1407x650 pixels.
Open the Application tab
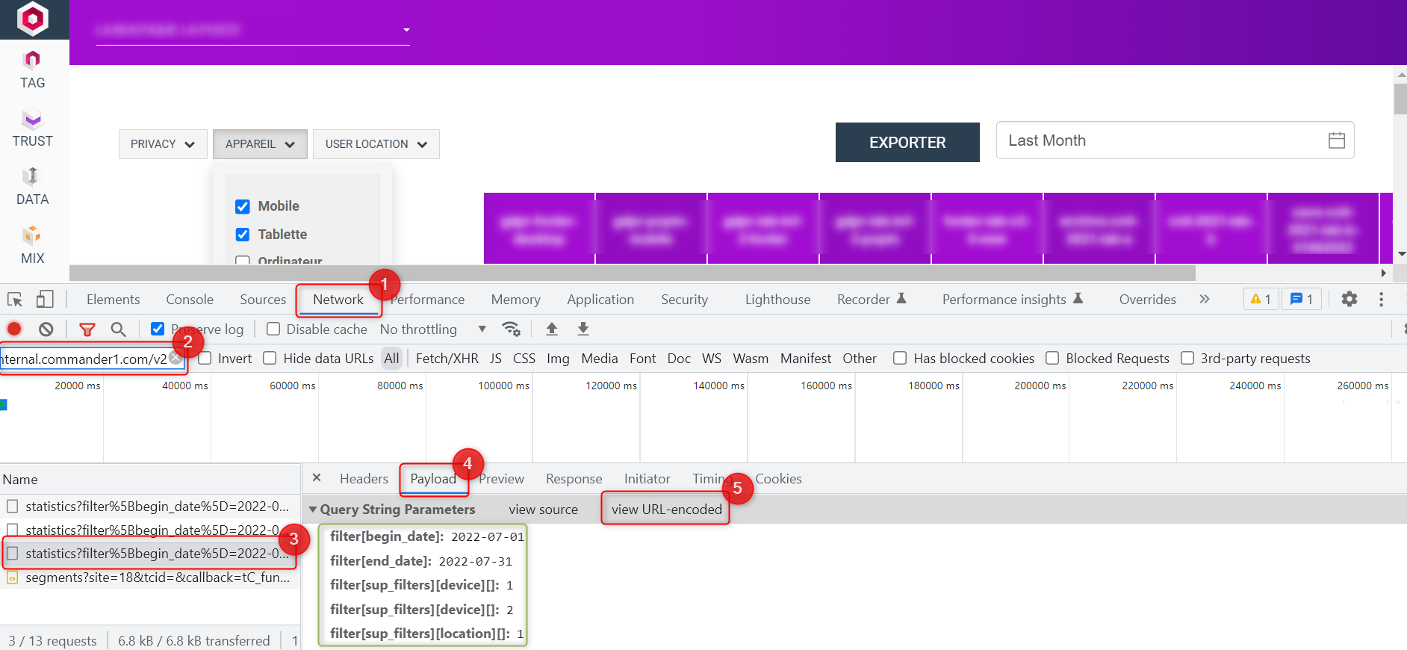(600, 300)
